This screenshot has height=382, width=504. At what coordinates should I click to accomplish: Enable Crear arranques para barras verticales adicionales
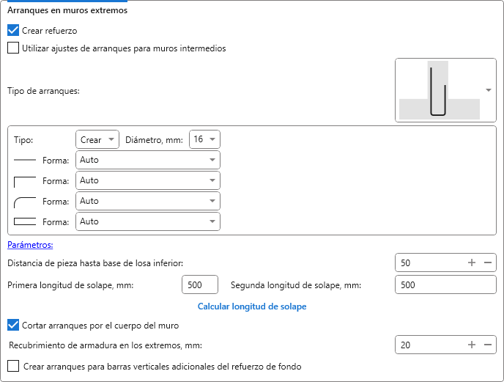(13, 366)
